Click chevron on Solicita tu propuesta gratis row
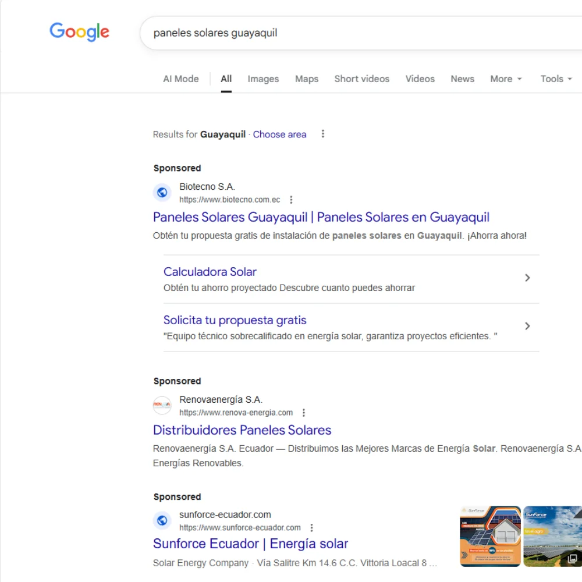 point(527,326)
